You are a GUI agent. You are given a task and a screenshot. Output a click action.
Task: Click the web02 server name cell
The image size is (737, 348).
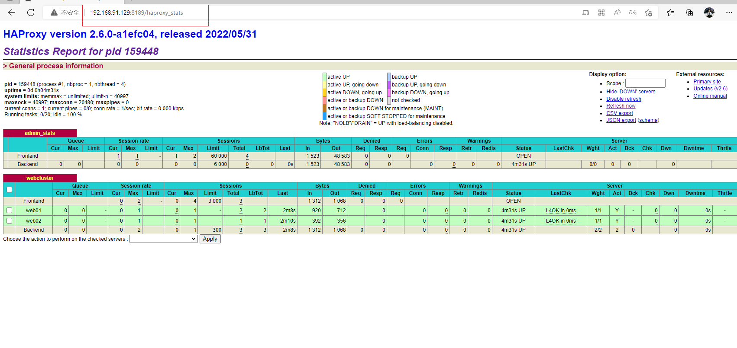tap(33, 221)
